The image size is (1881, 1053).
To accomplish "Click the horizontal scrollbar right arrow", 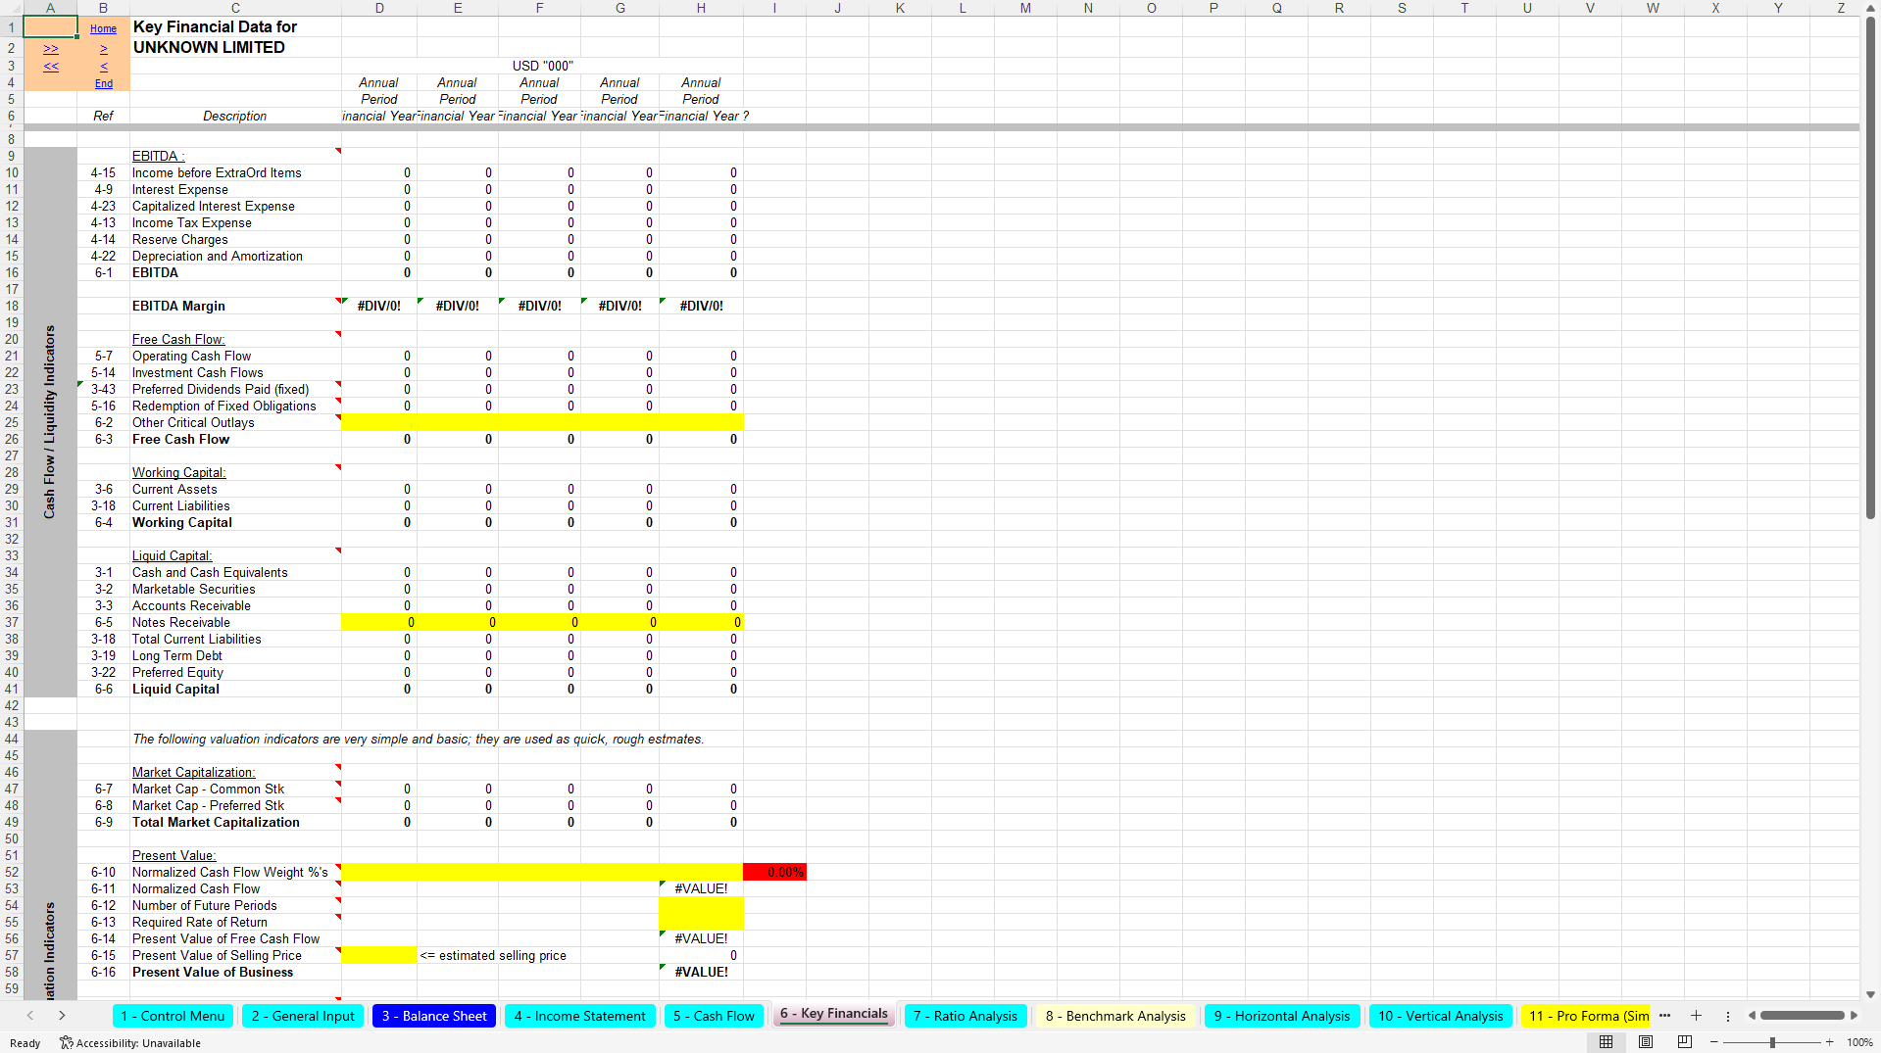I will (x=1854, y=1016).
